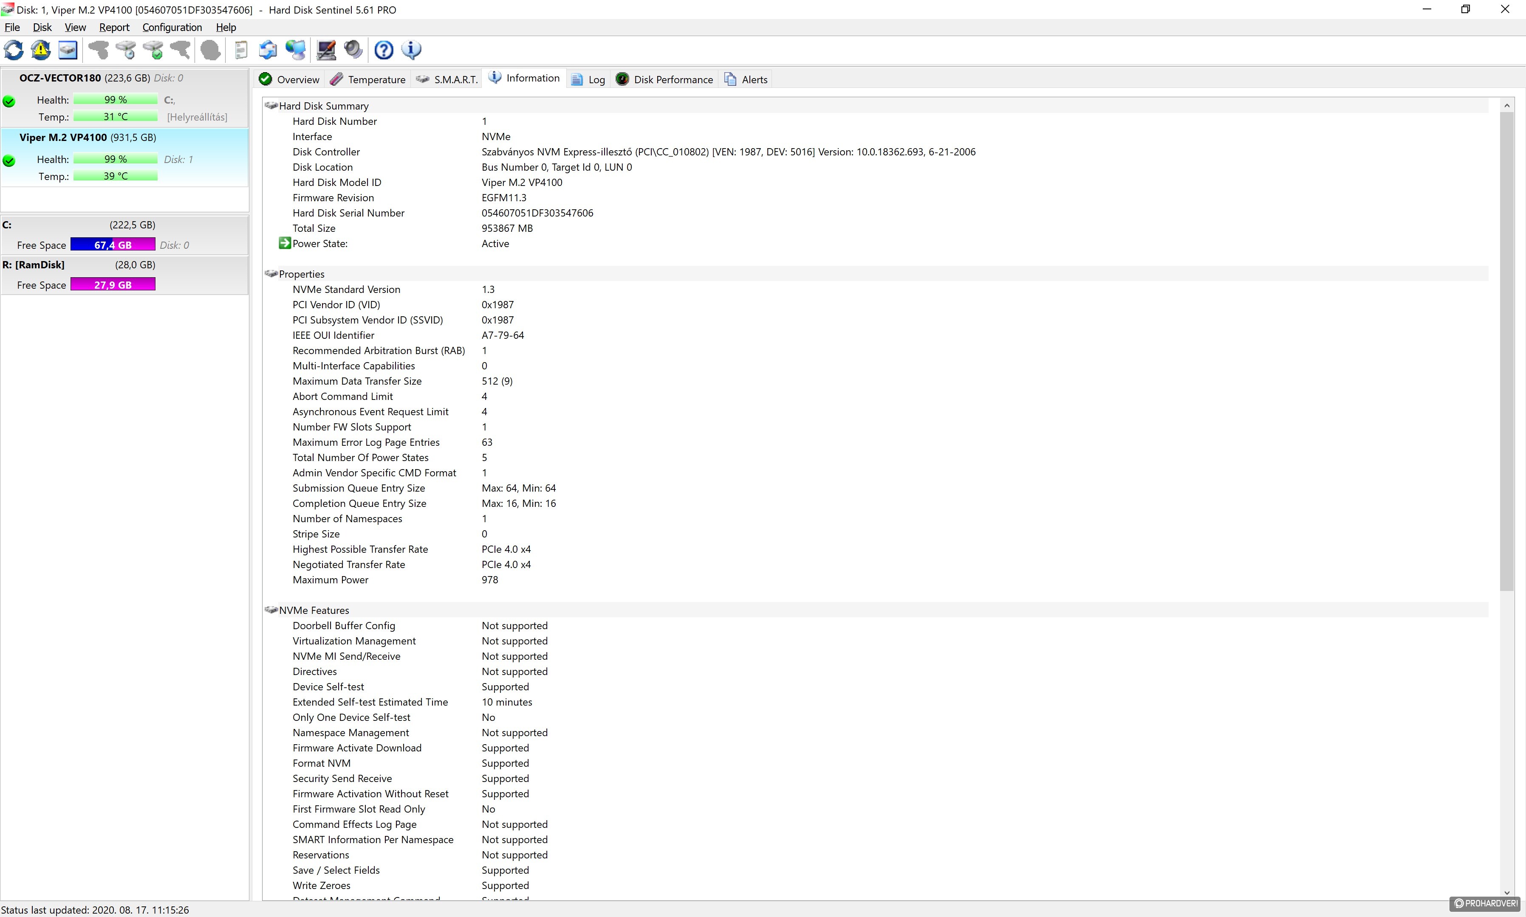Click the Hard Disk Sentinel title bar app icon
Viewport: 1526px width, 917px height.
click(x=7, y=9)
